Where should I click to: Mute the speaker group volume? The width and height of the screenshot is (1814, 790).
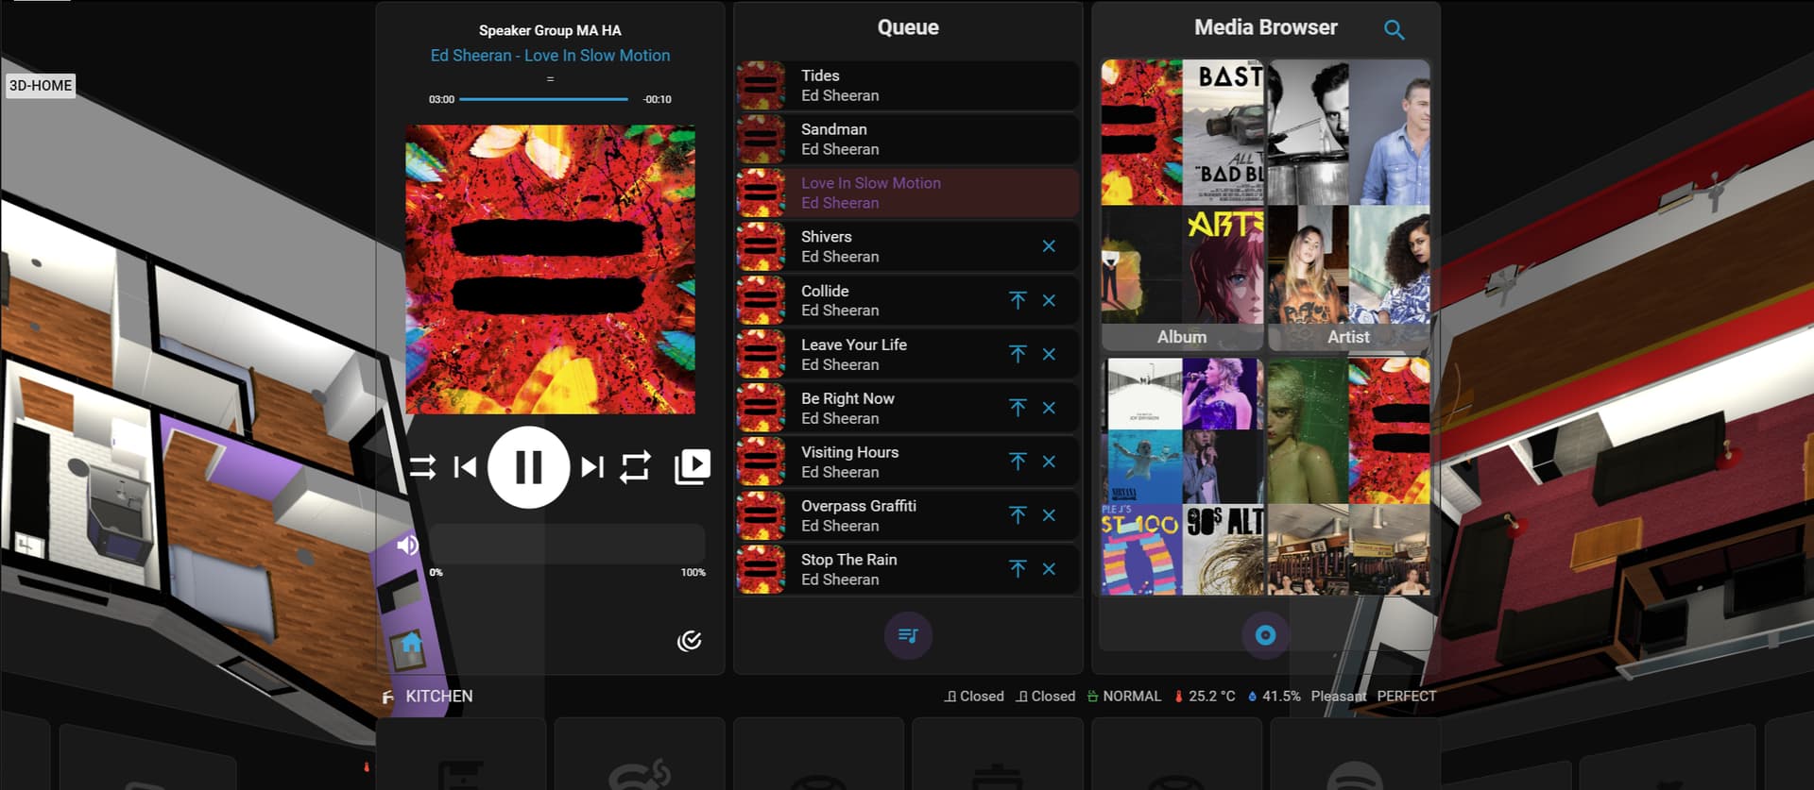(x=407, y=545)
